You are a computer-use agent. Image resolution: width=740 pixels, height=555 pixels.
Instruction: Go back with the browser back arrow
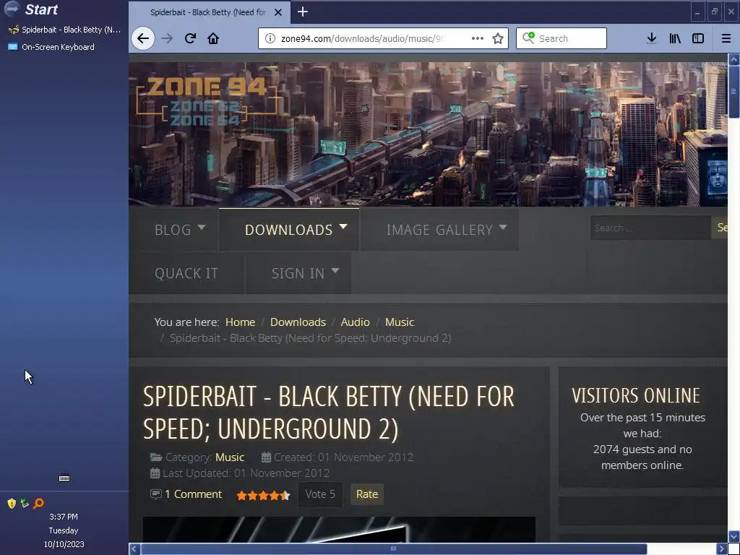coord(143,38)
